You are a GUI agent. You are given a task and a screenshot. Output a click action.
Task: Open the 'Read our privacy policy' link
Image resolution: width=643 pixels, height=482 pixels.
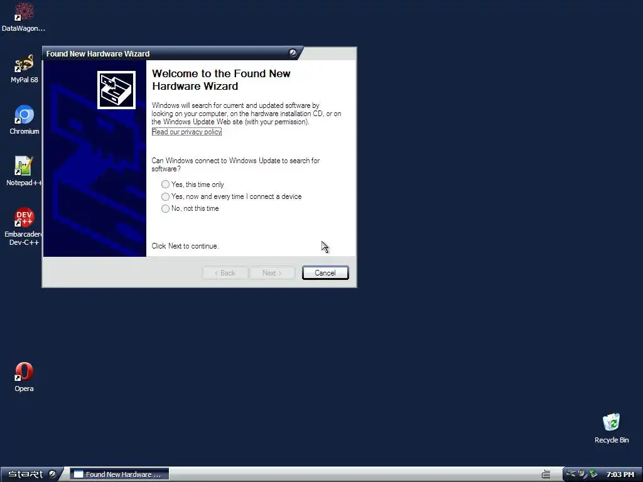[186, 132]
